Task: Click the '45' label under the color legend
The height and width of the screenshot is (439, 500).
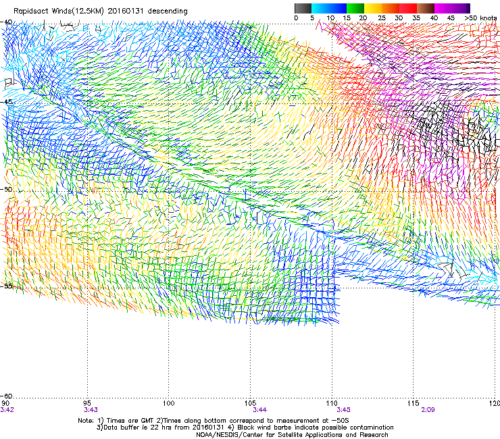Action: pos(451,18)
